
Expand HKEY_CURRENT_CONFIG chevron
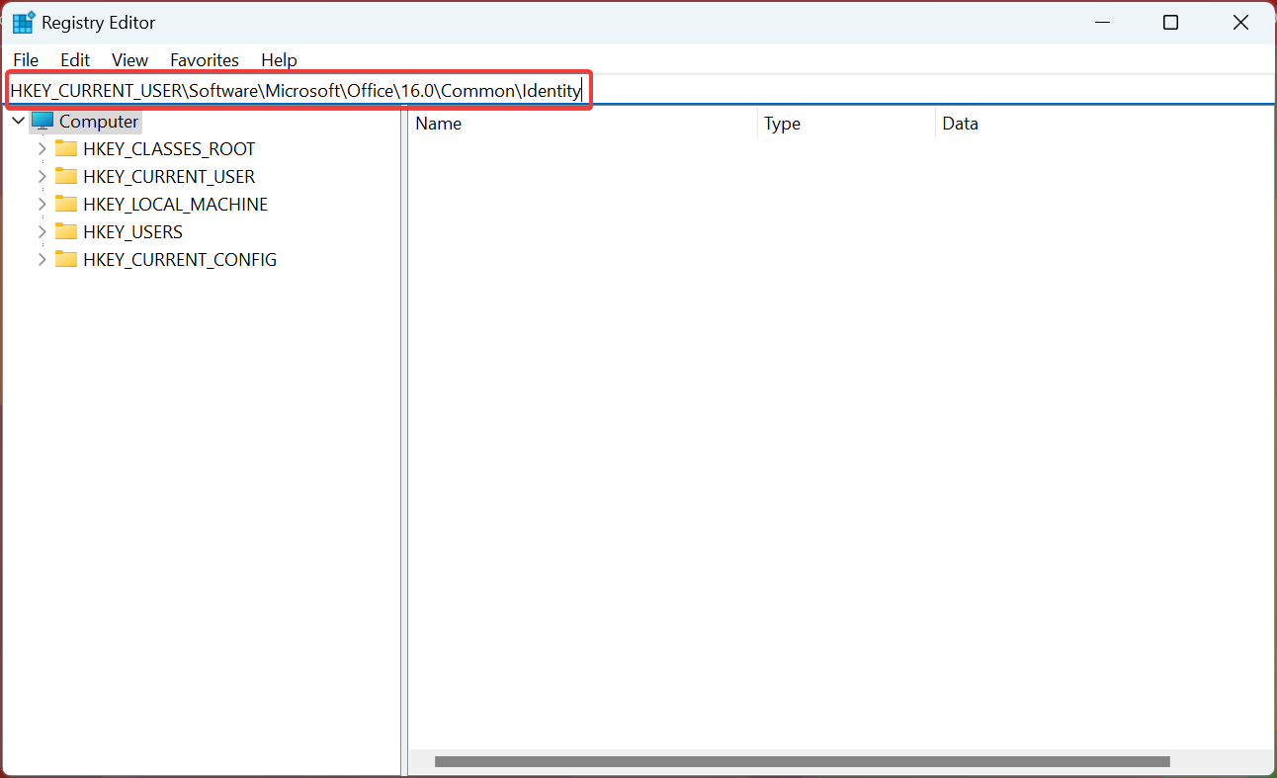pyautogui.click(x=42, y=260)
